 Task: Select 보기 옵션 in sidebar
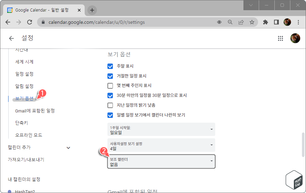24,99
